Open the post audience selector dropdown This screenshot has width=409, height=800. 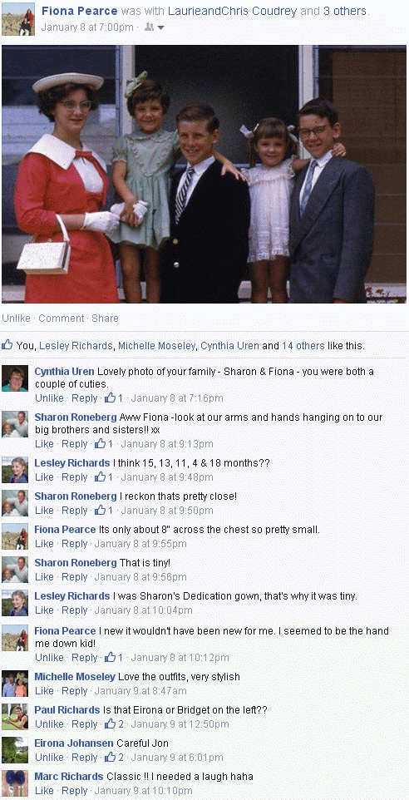[155, 27]
